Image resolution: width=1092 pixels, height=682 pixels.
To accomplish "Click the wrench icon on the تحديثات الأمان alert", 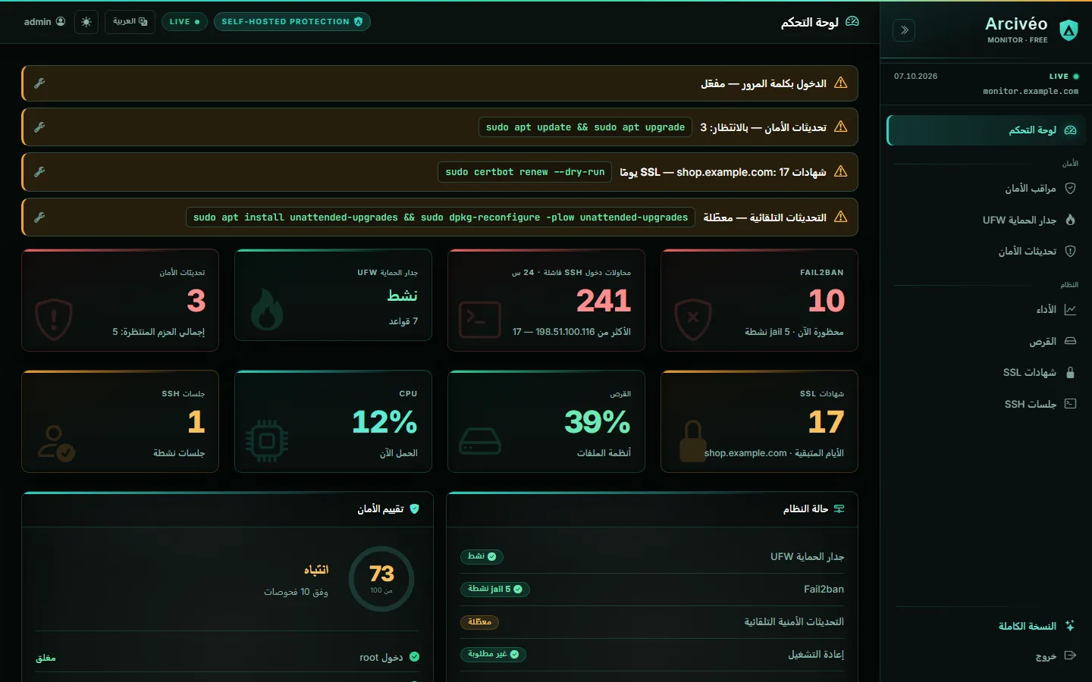I will (x=39, y=127).
